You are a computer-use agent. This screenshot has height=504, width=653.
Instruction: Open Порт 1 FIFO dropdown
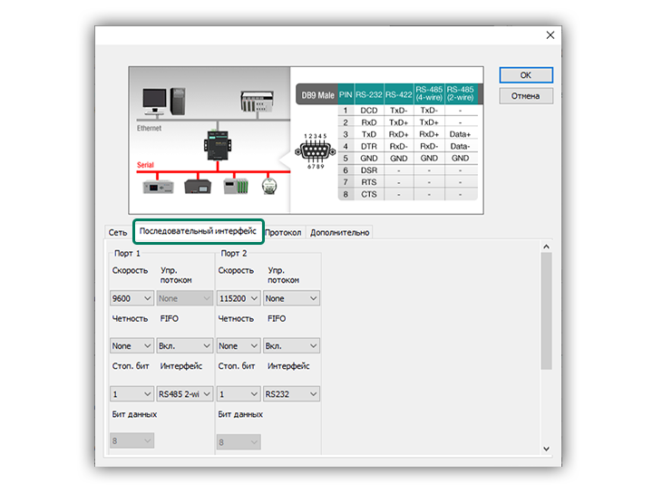(x=185, y=345)
